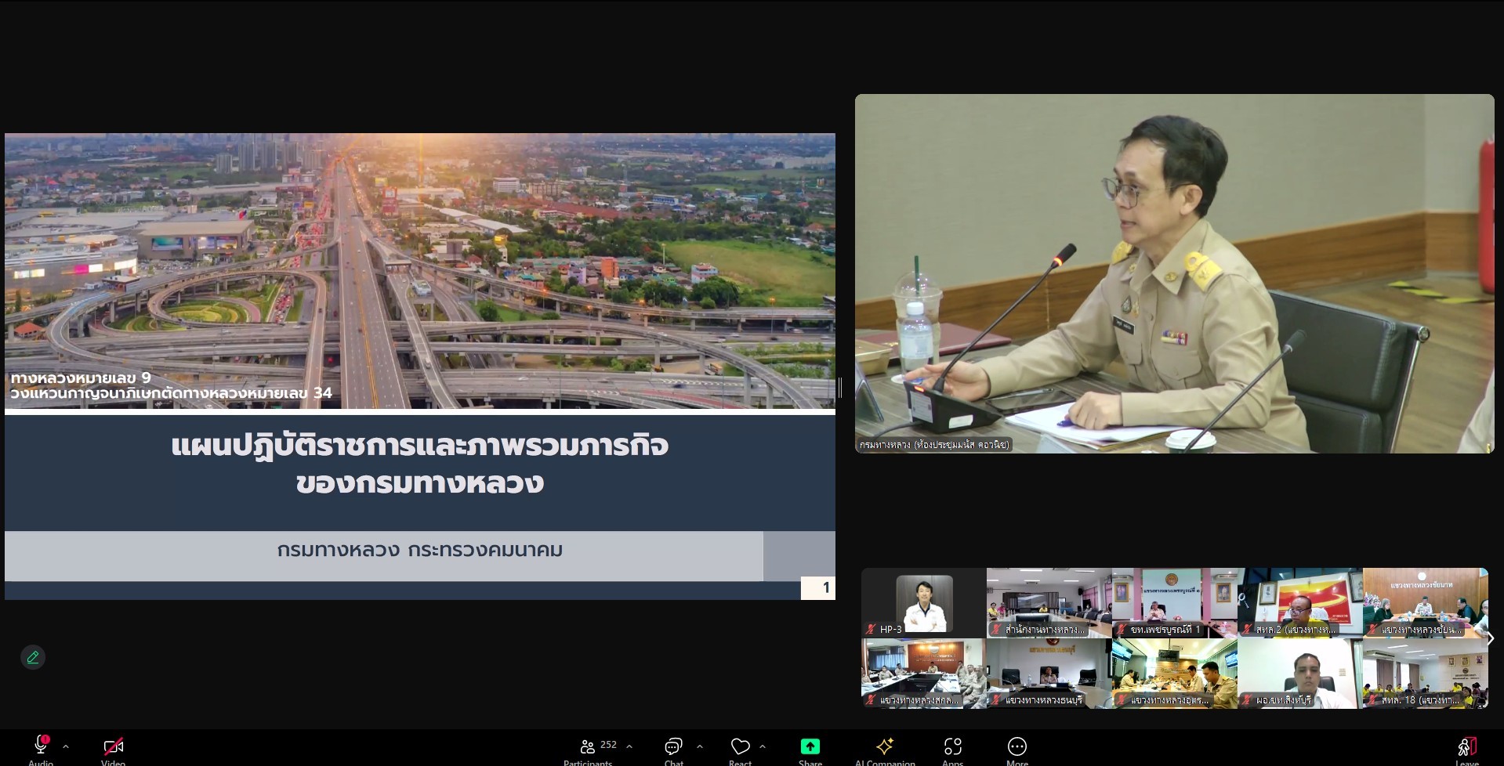Launch AI Companion
Image resolution: width=1504 pixels, height=766 pixels.
(885, 746)
